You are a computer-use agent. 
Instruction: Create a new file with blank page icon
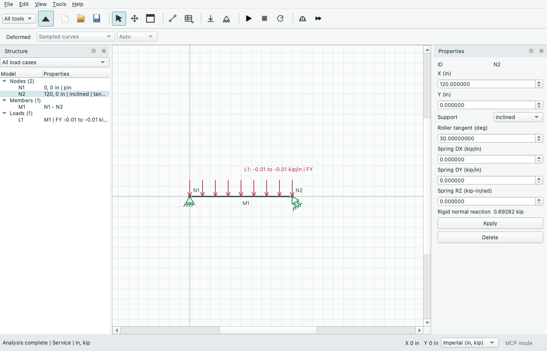65,18
